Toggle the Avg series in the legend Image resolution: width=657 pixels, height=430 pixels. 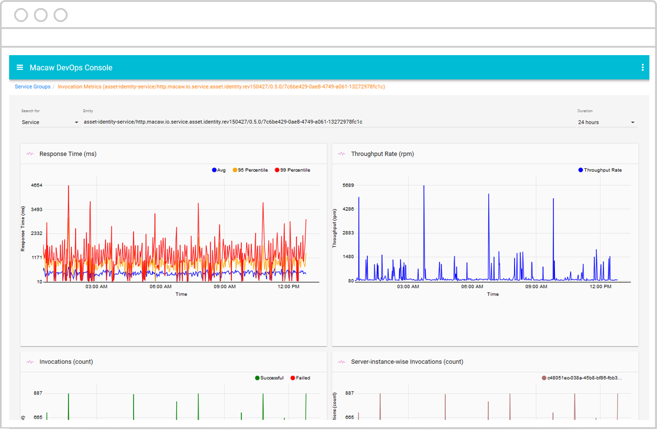(219, 170)
